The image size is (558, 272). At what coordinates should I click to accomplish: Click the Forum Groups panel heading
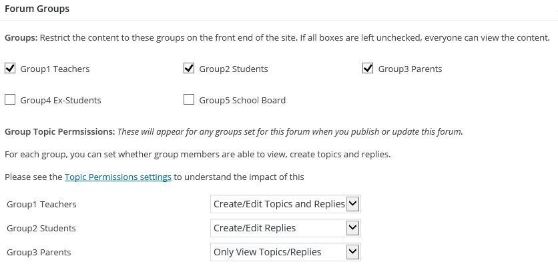pos(37,9)
